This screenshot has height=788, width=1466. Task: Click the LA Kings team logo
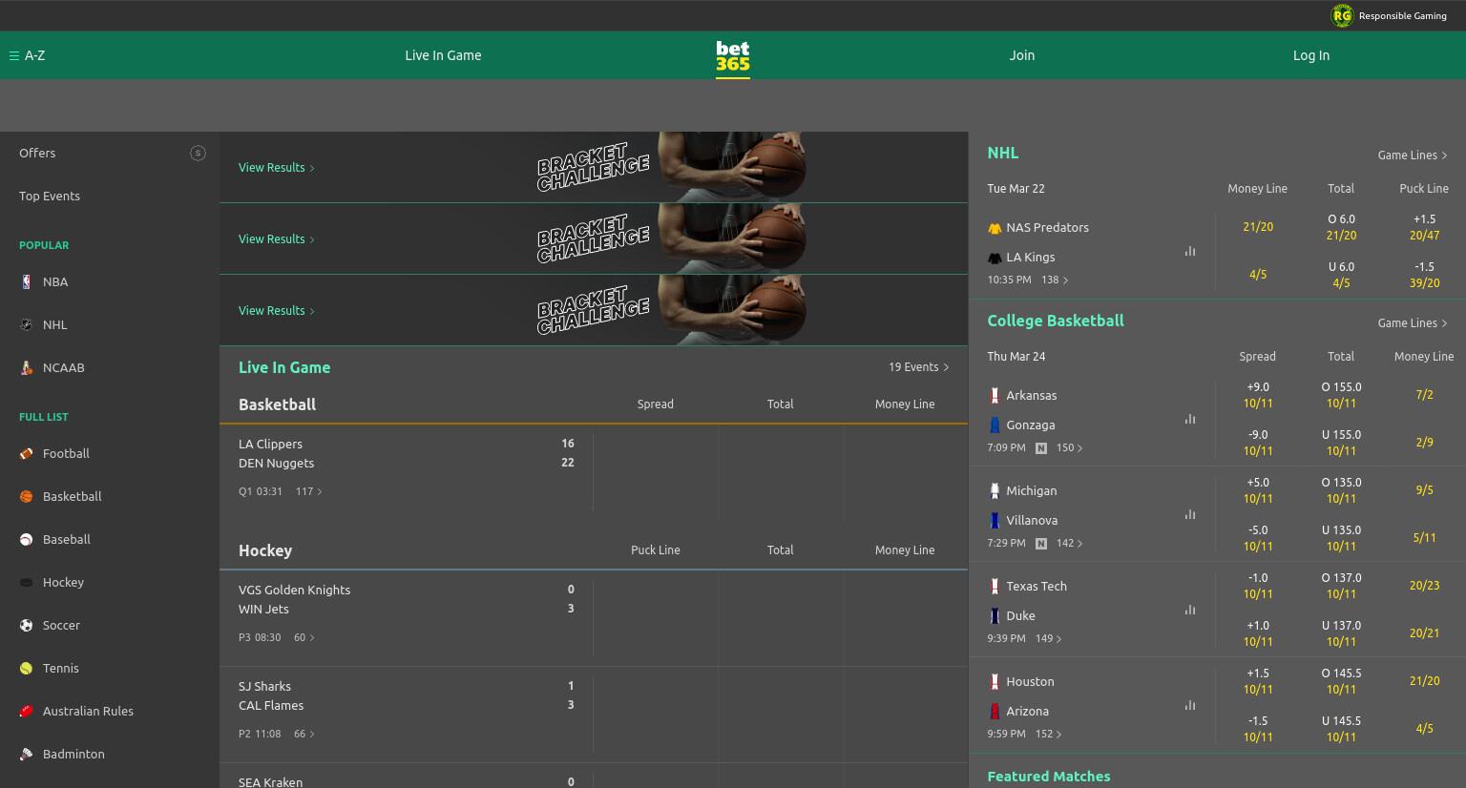[x=995, y=258]
